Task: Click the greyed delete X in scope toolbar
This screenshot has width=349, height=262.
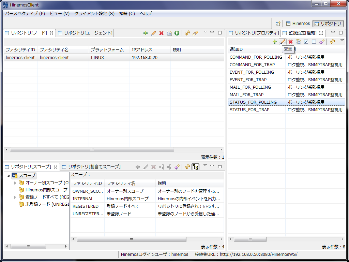Action: click(153, 167)
